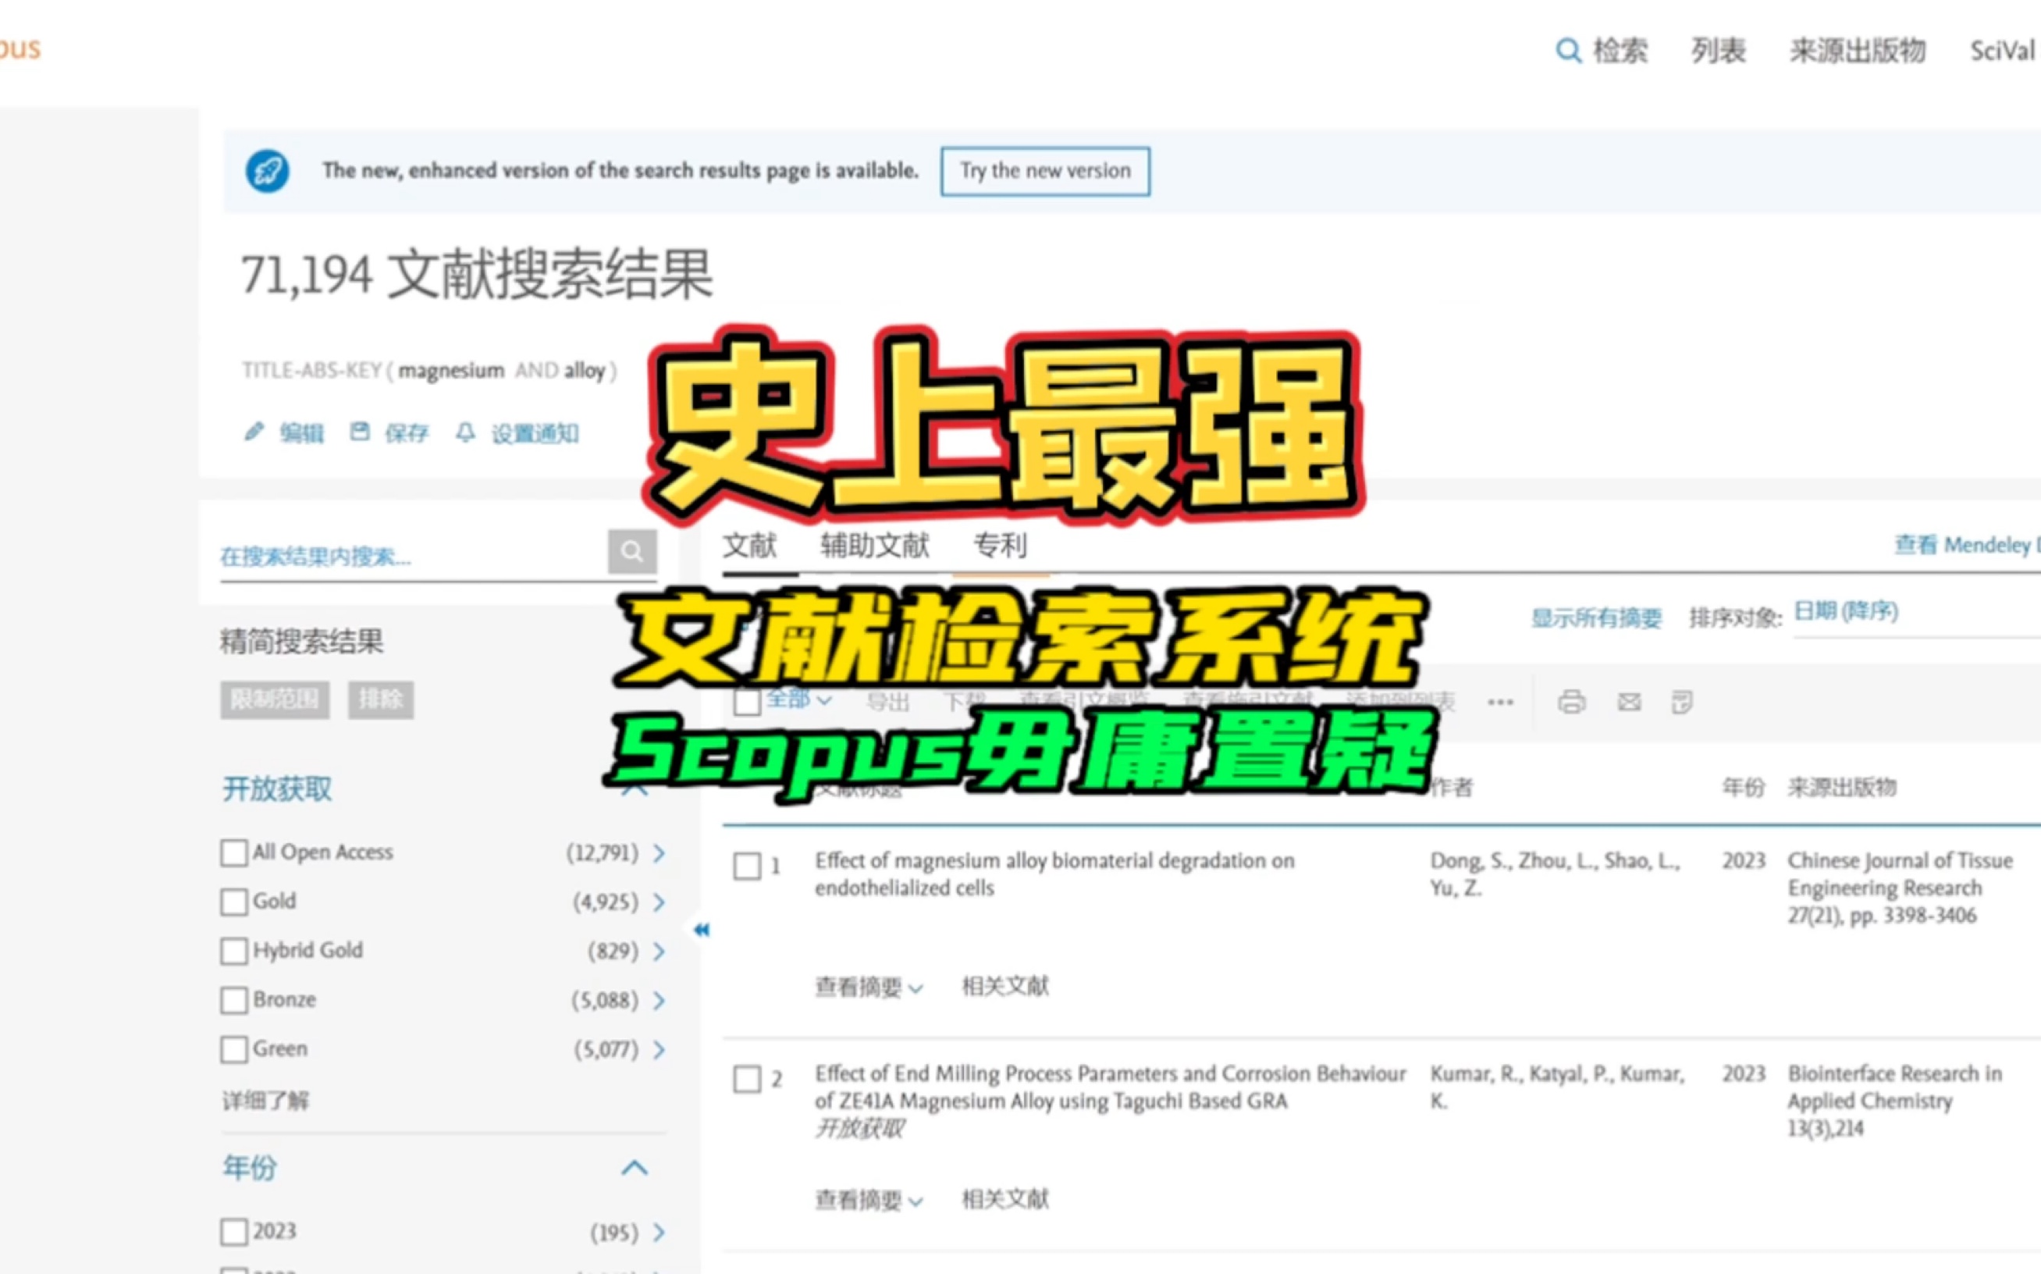2041x1274 pixels.
Task: Click the 在搜索结果内搜索 input field
Action: [x=413, y=557]
